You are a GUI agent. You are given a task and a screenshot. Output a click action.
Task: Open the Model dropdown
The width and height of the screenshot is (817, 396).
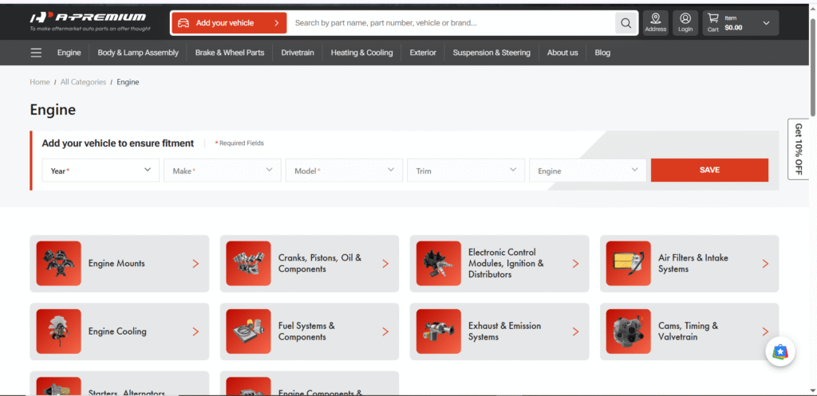click(x=345, y=171)
